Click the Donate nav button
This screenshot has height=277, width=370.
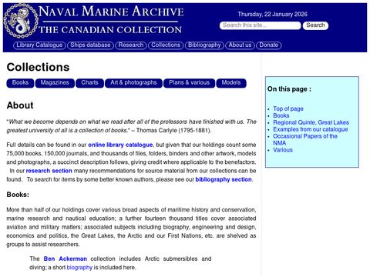(x=269, y=45)
